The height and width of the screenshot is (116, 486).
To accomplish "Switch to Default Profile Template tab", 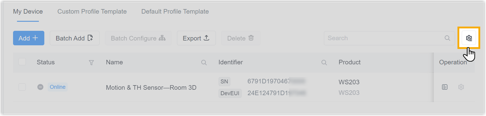I will [175, 11].
